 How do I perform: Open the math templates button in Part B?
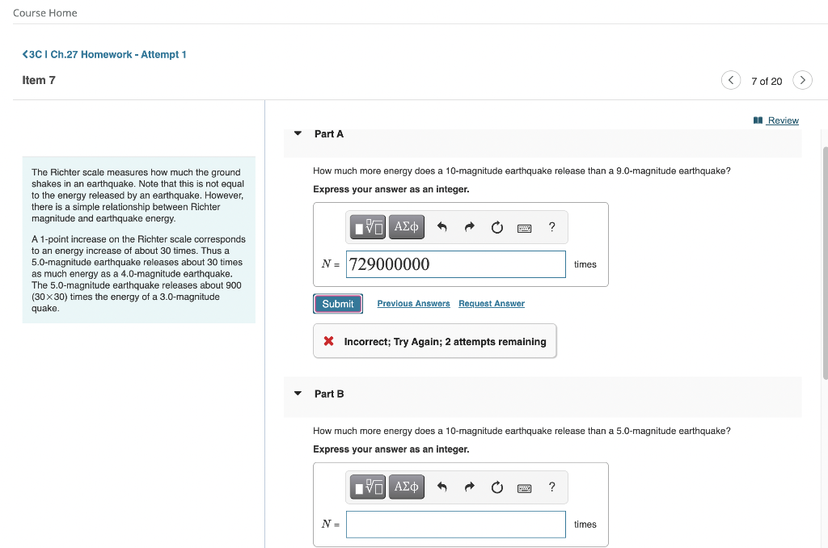(x=368, y=487)
